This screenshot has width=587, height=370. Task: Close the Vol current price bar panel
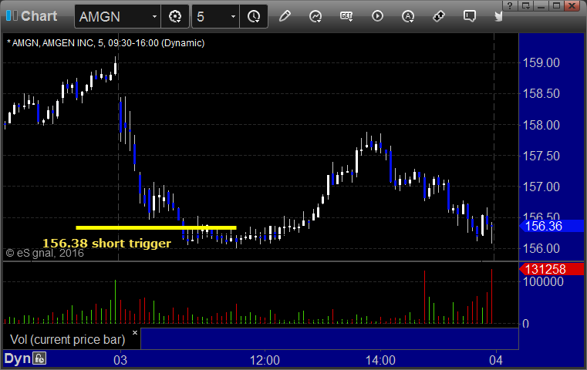click(135, 332)
